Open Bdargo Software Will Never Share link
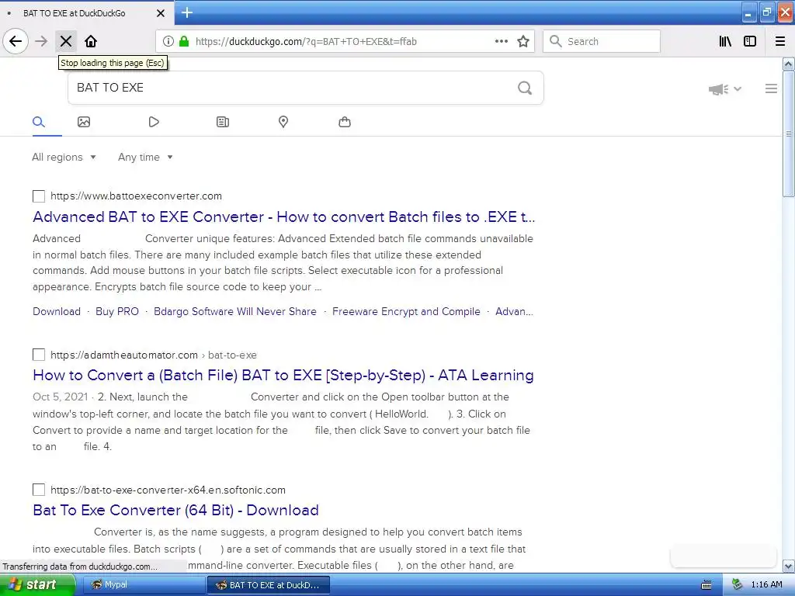Screen dimensions: 795x596 click(x=235, y=312)
